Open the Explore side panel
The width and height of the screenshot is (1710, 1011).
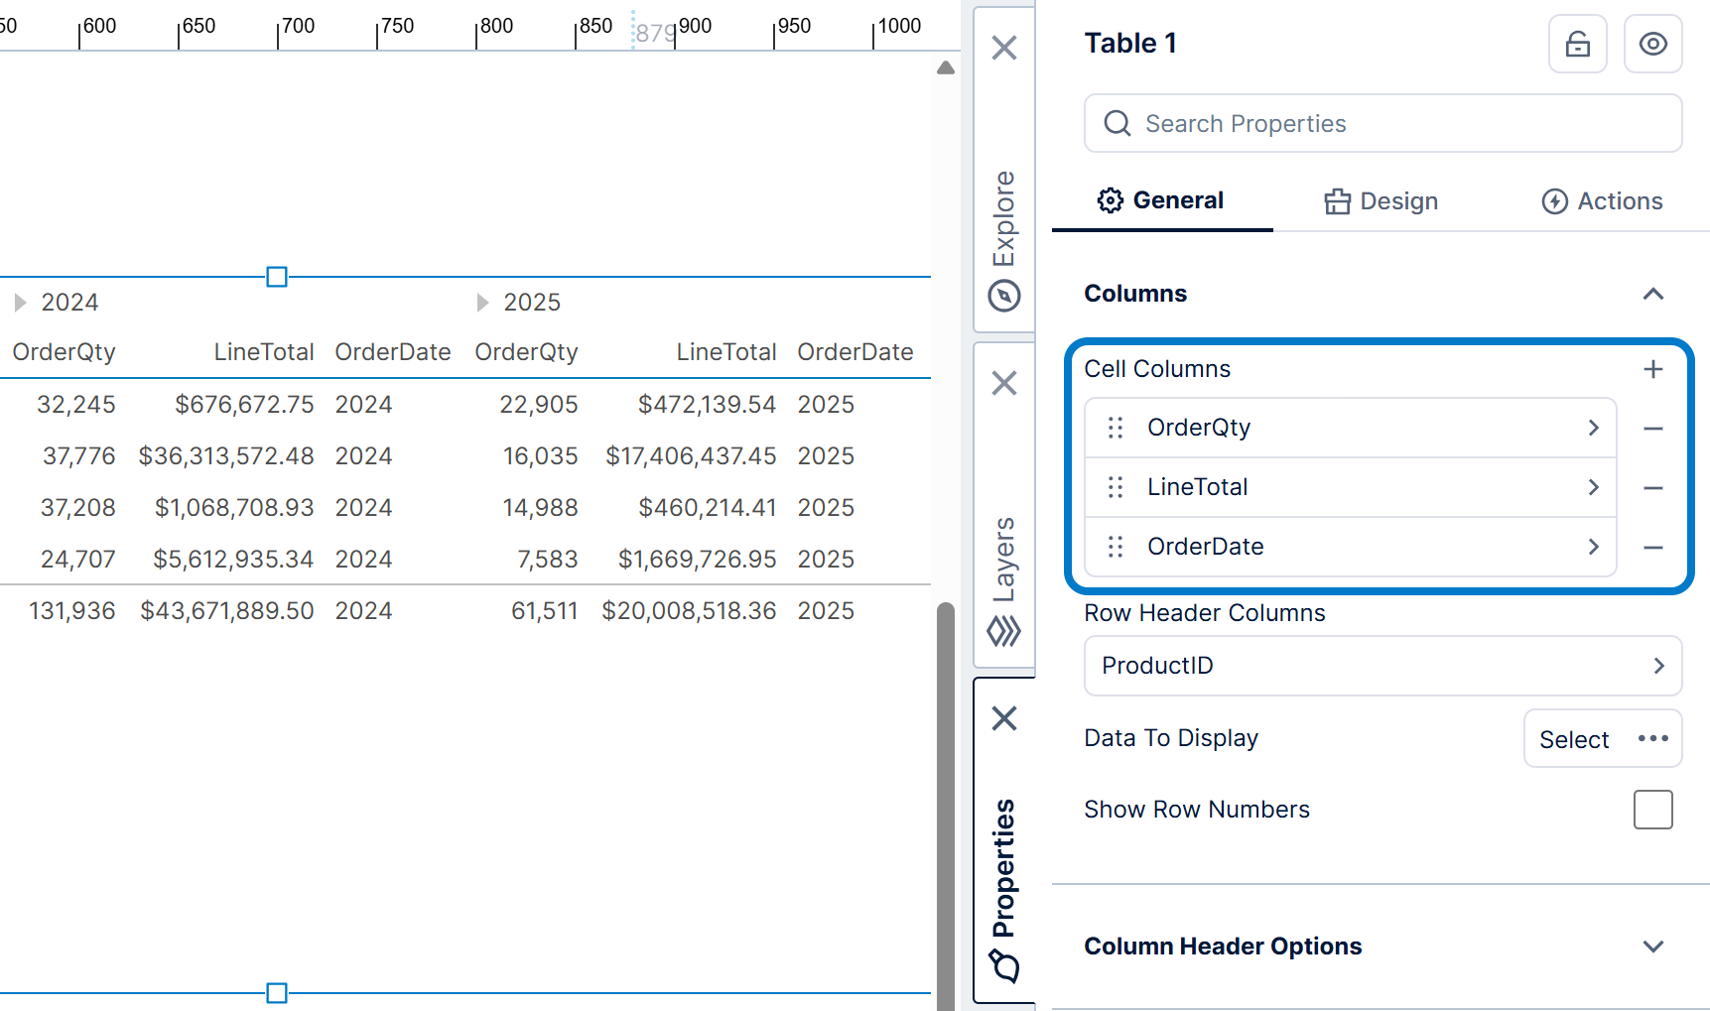[1004, 218]
